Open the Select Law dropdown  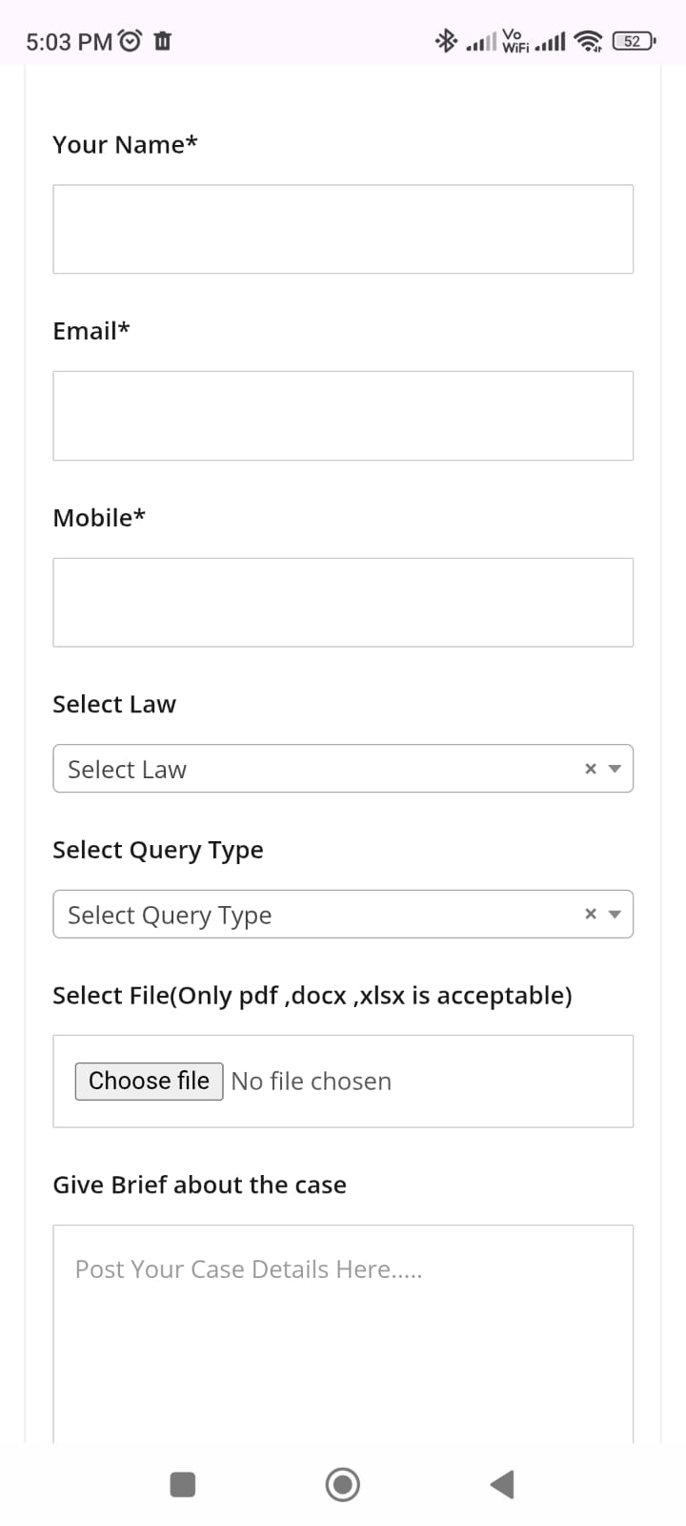[314, 769]
